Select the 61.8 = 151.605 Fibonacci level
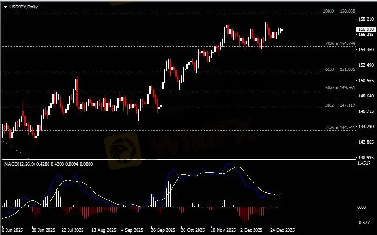 (x=340, y=69)
